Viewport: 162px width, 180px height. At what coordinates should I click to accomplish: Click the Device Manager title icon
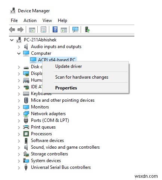click(x=13, y=11)
